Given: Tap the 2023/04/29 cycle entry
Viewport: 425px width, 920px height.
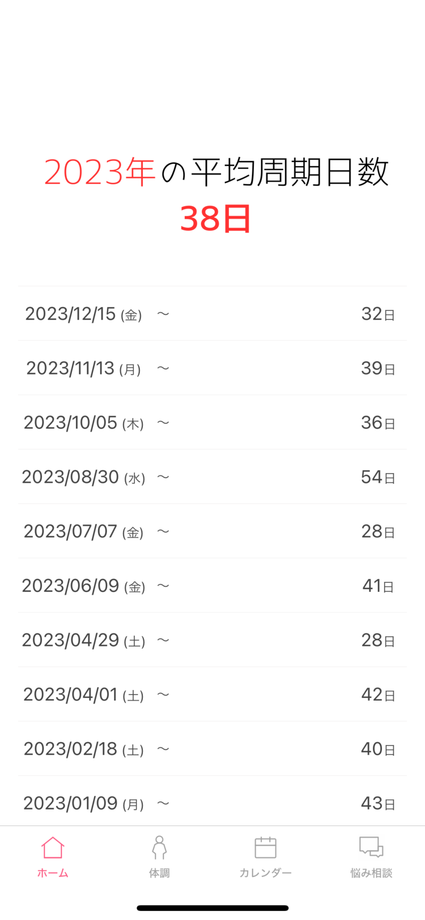Looking at the screenshot, I should click(212, 640).
